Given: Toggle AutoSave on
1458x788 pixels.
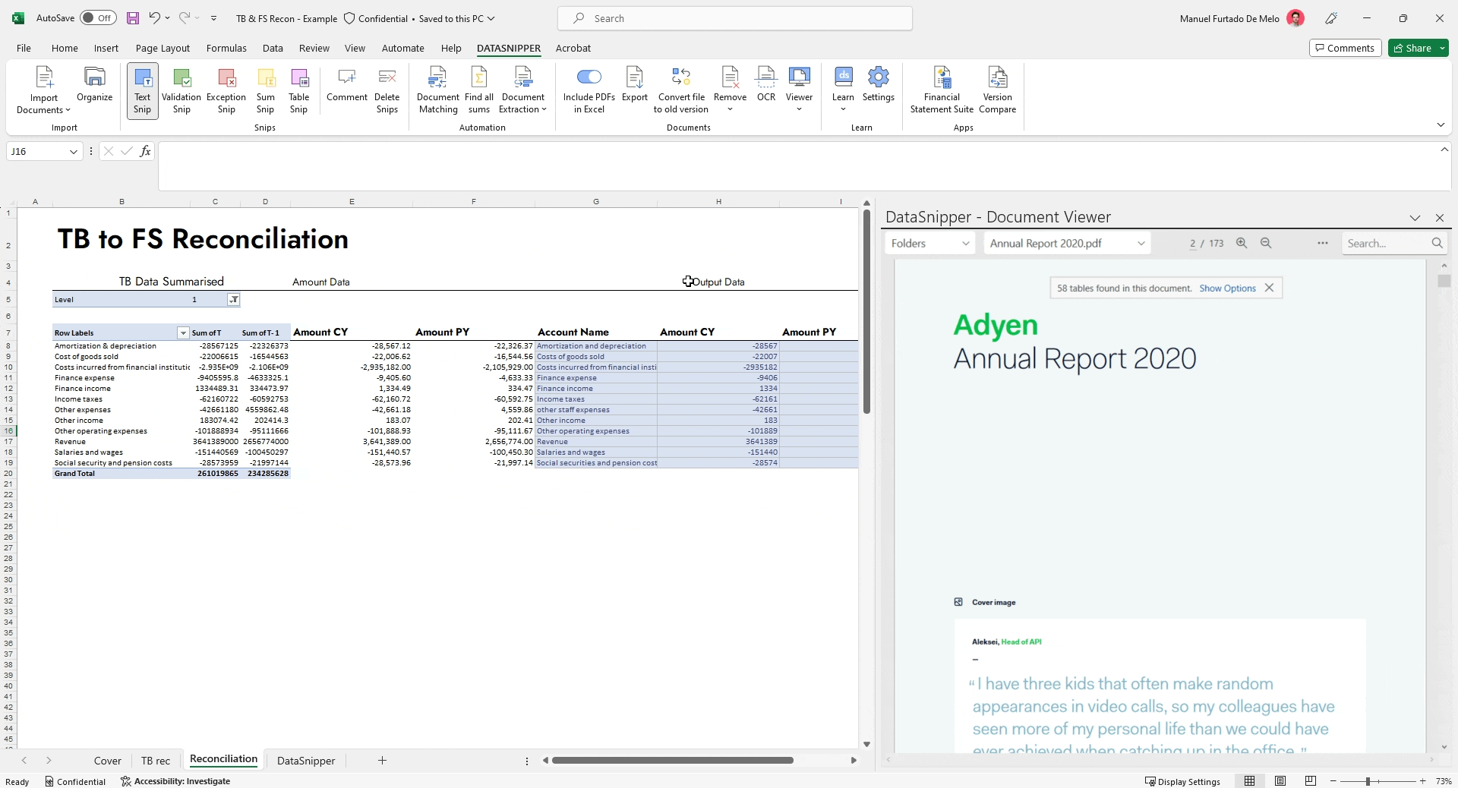Looking at the screenshot, I should click(x=97, y=17).
